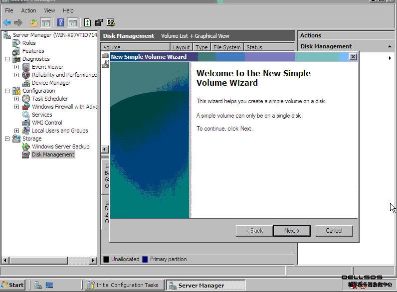Expand the Reliability and Performance node
Viewport: 397px width, 292px height.
[x=16, y=75]
